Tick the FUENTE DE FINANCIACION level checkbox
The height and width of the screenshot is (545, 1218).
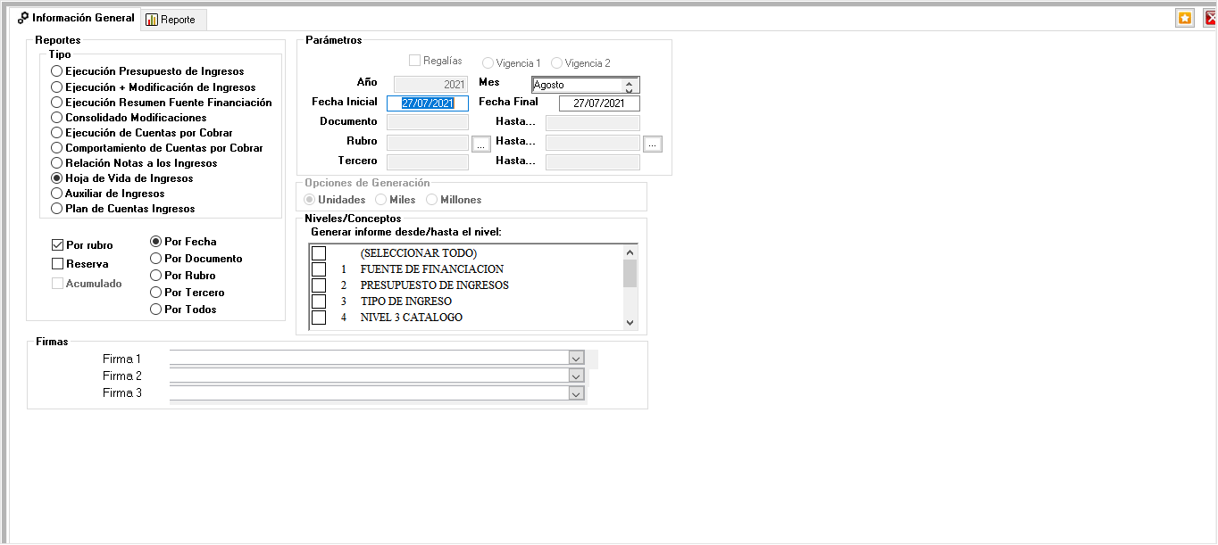[x=319, y=269]
